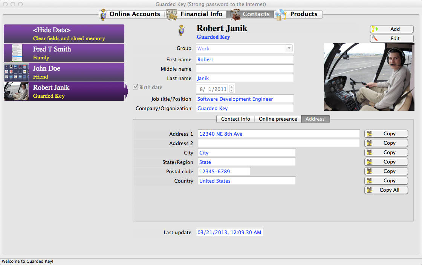Click the Last update timestamp field
The width and height of the screenshot is (422, 265).
pos(229,233)
